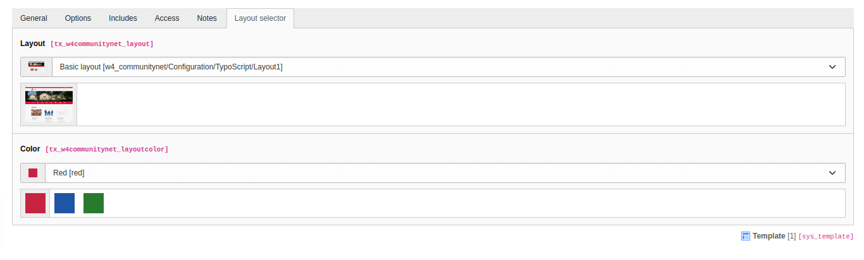Image resolution: width=864 pixels, height=260 pixels.
Task: Expand Color select via chevron arrow
Action: pos(832,173)
